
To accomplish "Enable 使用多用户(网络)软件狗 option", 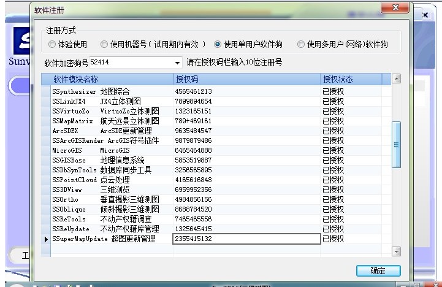I will pos(301,44).
